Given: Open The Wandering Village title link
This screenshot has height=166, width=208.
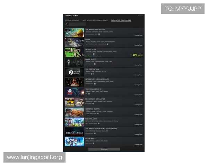Looking at the screenshot, I should (x=95, y=29).
